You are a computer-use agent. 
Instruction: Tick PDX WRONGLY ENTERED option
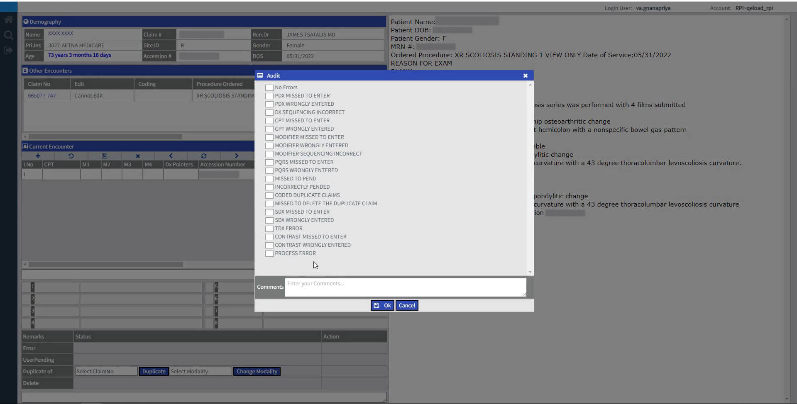[269, 104]
